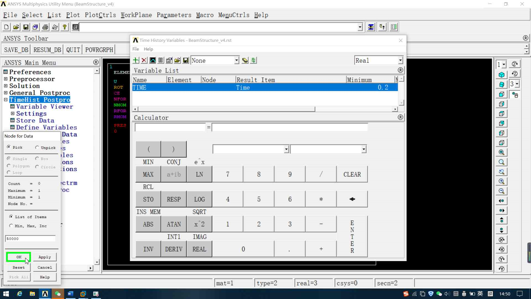Screen dimensions: 531x299
Task: Click the Save DB floppy icon in main toolbar
Action: point(26,27)
